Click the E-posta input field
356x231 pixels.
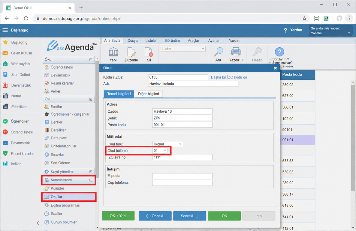pos(182,176)
